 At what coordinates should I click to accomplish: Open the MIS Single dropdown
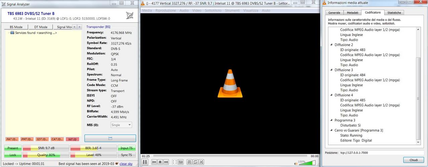[121, 125]
